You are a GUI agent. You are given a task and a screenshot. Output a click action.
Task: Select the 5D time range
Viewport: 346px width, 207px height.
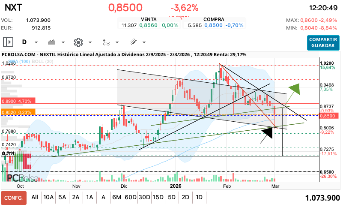click(172, 197)
